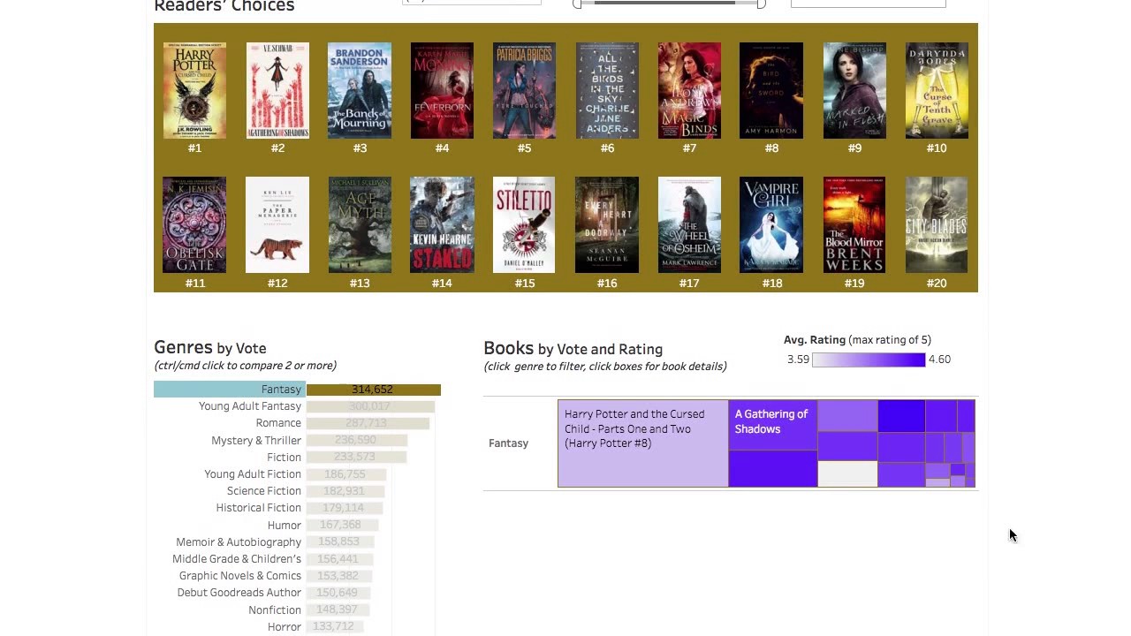
Task: Choose Feverborn book cover #4
Action: 442,90
